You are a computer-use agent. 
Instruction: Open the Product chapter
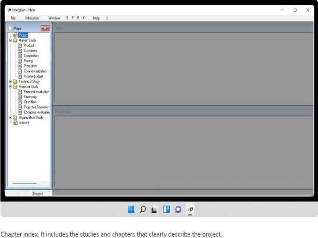(x=29, y=45)
